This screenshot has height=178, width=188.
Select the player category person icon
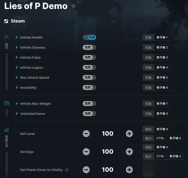tap(6, 37)
